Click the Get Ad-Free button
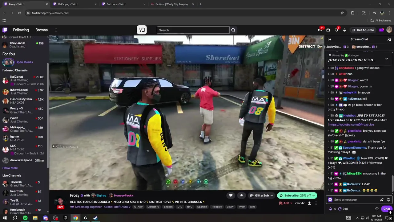The height and width of the screenshot is (222, 394). click(x=363, y=30)
